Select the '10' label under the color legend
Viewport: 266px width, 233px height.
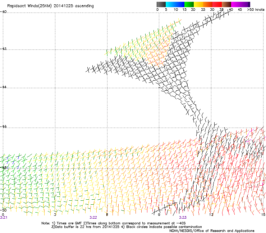tap(176, 9)
